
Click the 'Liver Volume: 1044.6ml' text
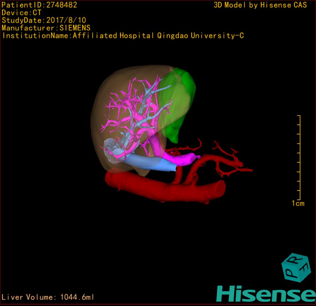pyautogui.click(x=47, y=297)
